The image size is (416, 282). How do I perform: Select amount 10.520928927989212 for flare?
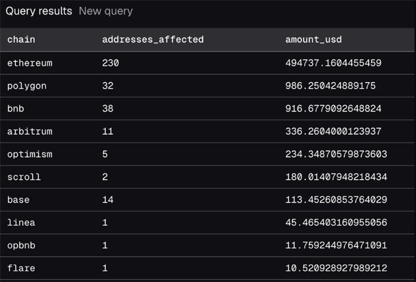pos(336,268)
